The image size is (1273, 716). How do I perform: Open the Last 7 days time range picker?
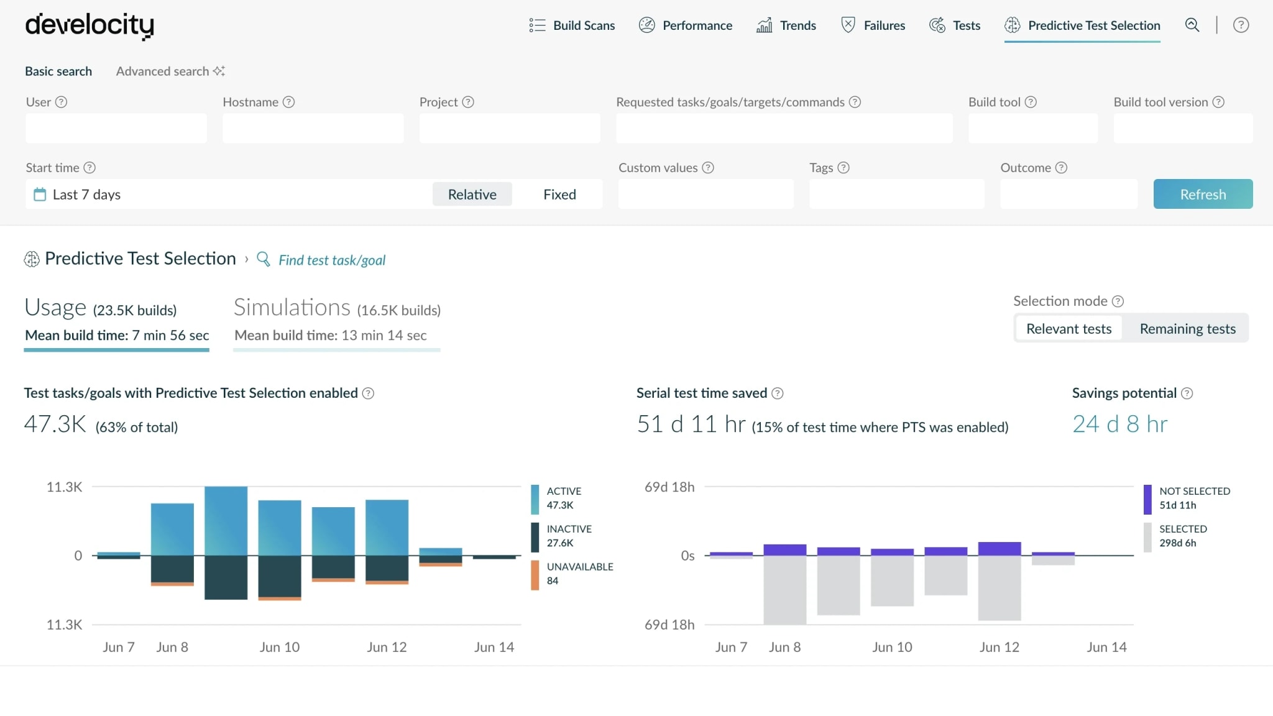(229, 195)
